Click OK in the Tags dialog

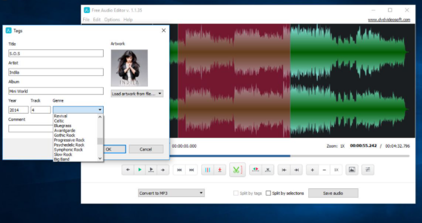pyautogui.click(x=114, y=149)
